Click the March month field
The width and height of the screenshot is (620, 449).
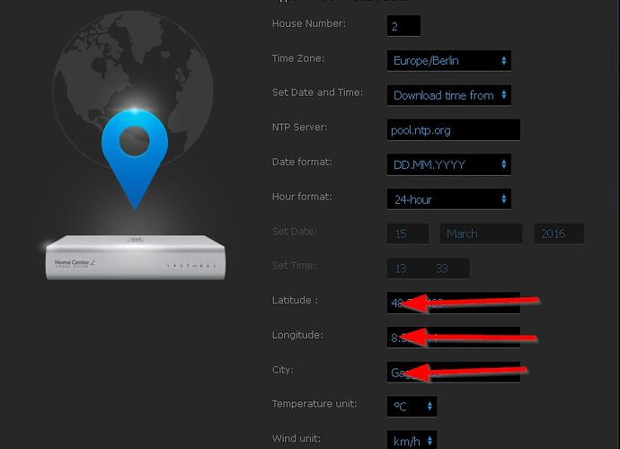coord(481,233)
